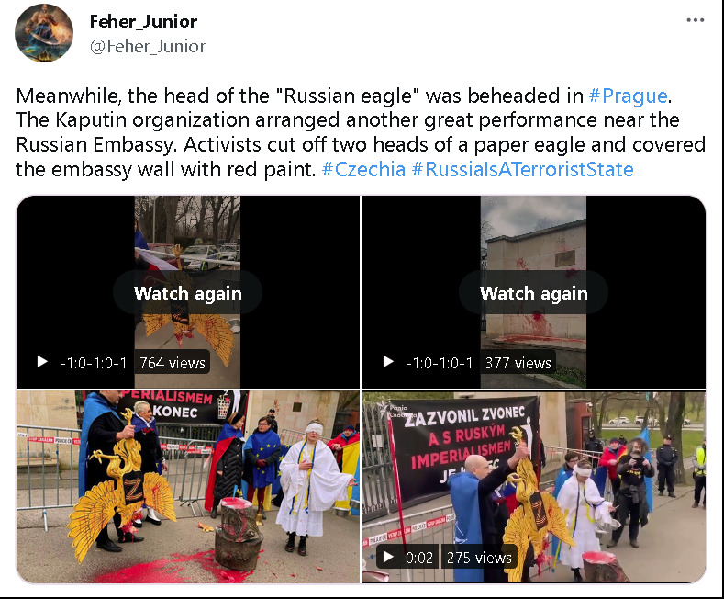Open the three-dot more options menu

coord(695,20)
